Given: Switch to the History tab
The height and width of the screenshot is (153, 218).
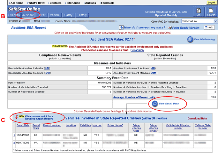Looking at the screenshot, I should pos(82,15).
